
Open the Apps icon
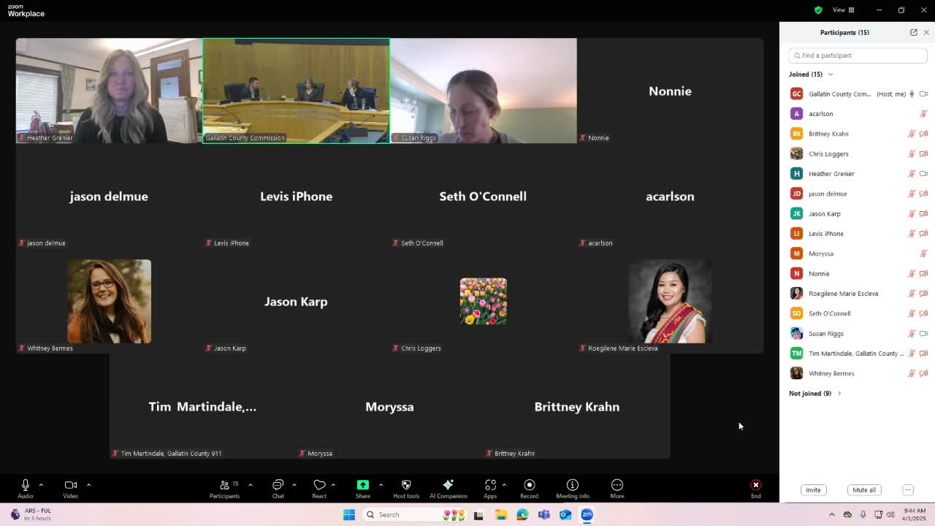coord(490,485)
